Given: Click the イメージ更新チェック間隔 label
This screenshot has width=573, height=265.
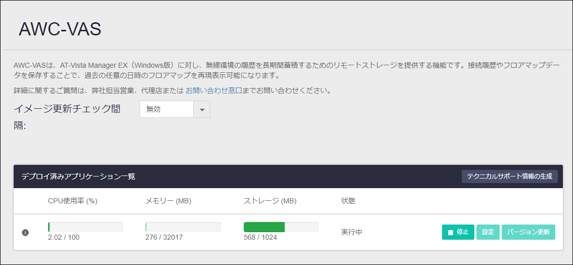Looking at the screenshot, I should [67, 117].
